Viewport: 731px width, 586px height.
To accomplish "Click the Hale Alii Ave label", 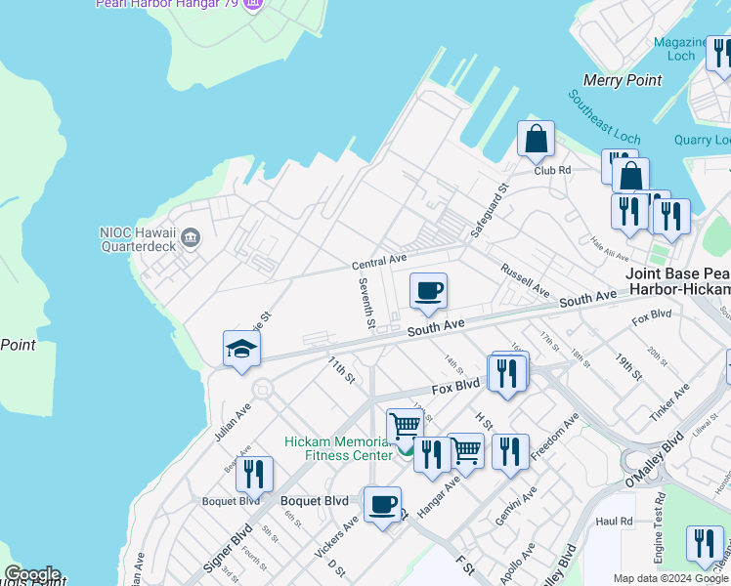I will tap(609, 249).
